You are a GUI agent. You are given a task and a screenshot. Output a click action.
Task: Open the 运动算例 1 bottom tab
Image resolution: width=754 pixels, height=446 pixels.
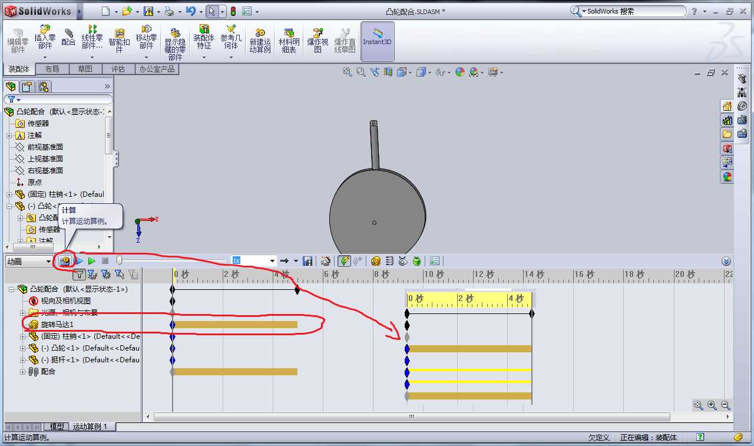(90, 427)
